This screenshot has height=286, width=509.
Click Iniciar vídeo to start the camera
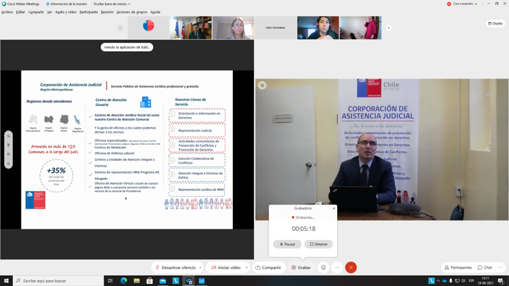[x=226, y=267]
